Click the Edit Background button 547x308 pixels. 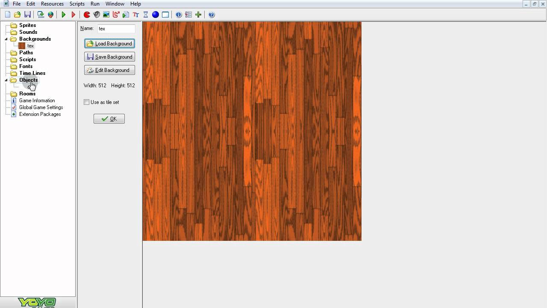click(x=109, y=70)
